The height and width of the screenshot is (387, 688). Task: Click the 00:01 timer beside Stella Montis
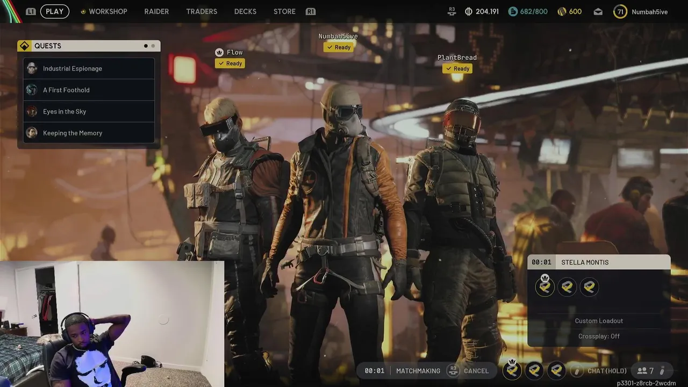(541, 262)
